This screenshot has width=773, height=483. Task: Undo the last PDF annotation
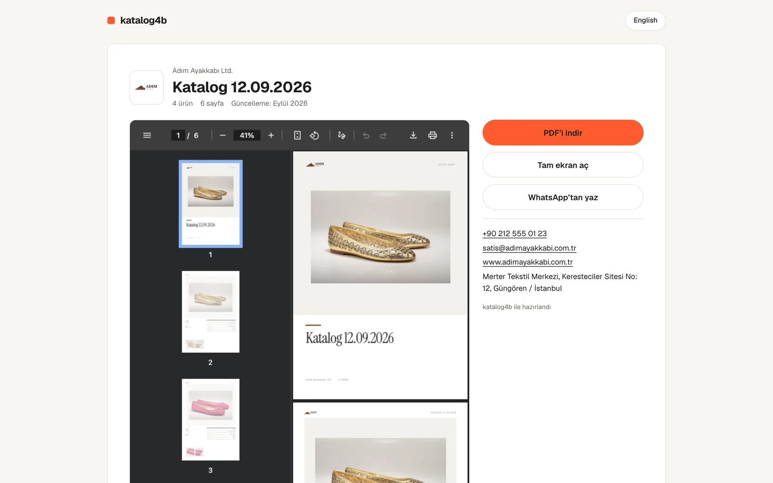(x=366, y=136)
